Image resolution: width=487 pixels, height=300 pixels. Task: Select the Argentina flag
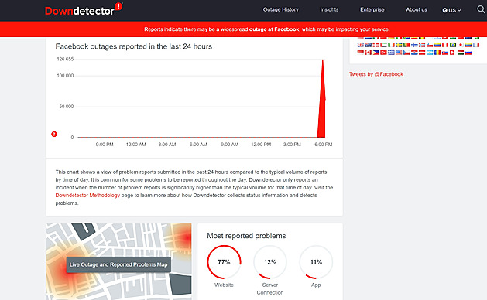click(x=430, y=53)
